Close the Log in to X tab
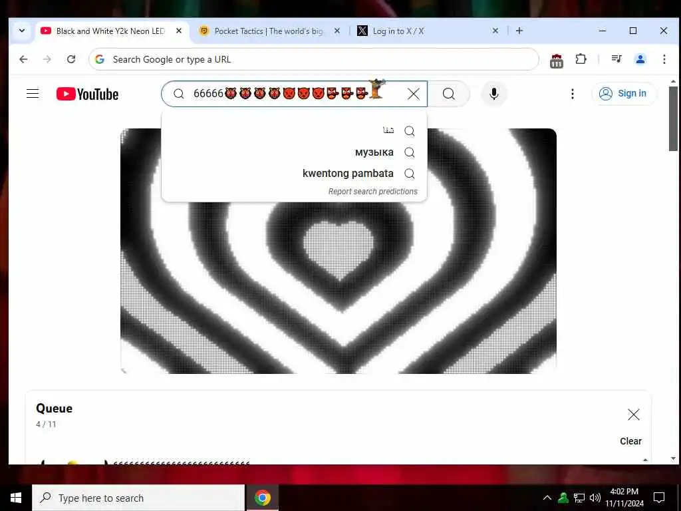681x511 pixels. point(495,31)
